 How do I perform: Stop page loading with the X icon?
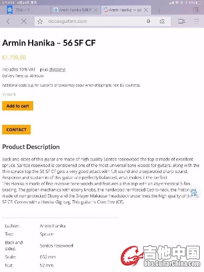pyautogui.click(x=24, y=21)
